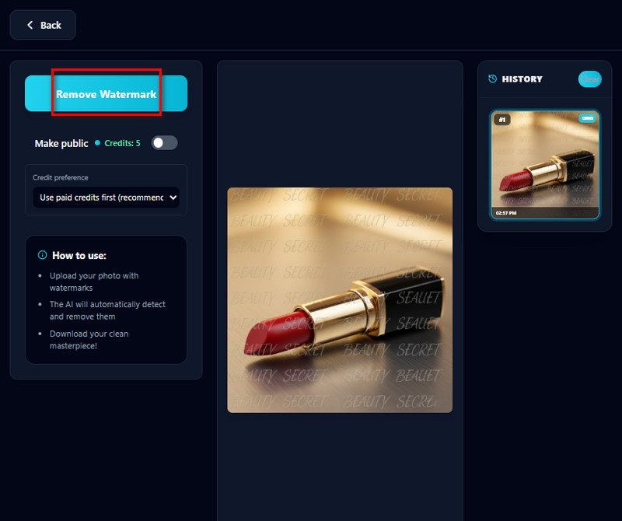Click the 'Make public' label
Viewport: 622px width, 521px height.
[x=61, y=143]
